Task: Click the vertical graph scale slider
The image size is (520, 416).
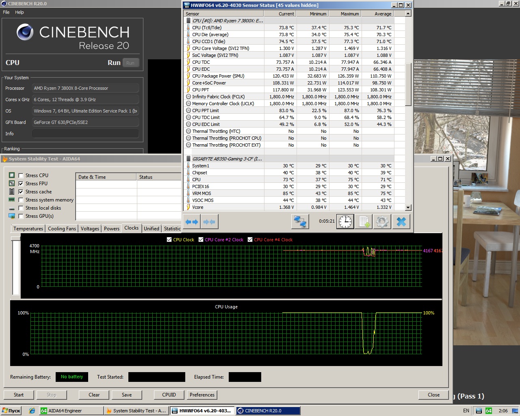Action: click(x=16, y=266)
